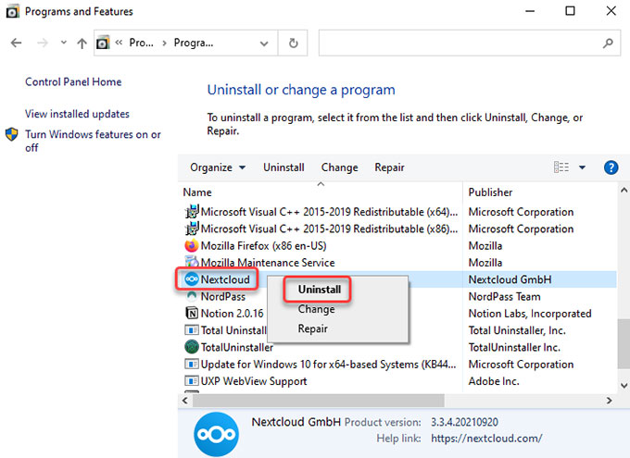Image resolution: width=630 pixels, height=458 pixels.
Task: Click Uninstall in the toolbar
Action: click(x=283, y=167)
